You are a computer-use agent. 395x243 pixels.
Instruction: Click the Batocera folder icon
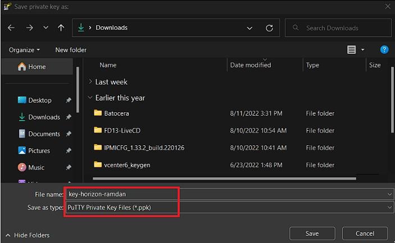98,113
